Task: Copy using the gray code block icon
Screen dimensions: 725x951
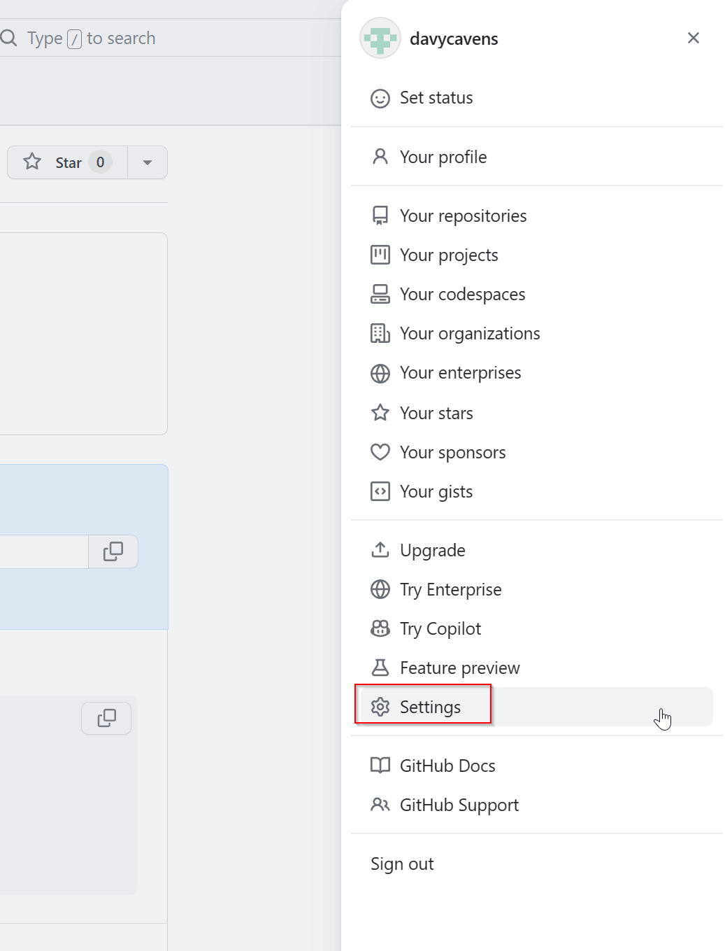Action: 106,718
